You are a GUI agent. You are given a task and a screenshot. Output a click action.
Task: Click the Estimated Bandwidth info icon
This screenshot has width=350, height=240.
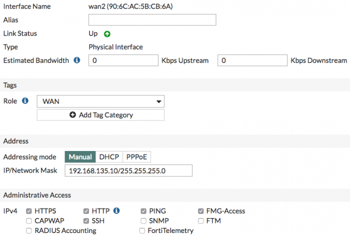pos(77,60)
